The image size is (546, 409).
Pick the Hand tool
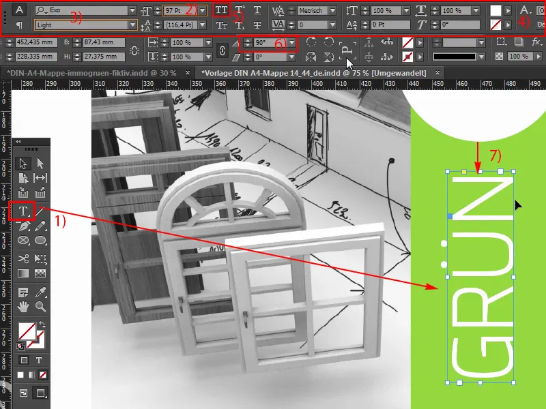coord(23,307)
